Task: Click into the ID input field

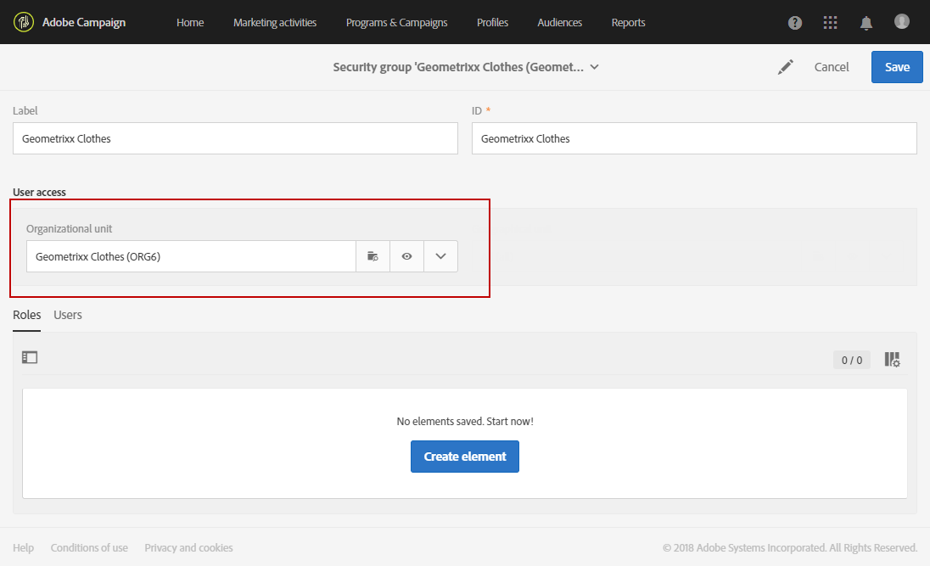Action: click(x=694, y=138)
